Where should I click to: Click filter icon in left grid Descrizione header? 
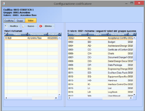(x=46, y=34)
